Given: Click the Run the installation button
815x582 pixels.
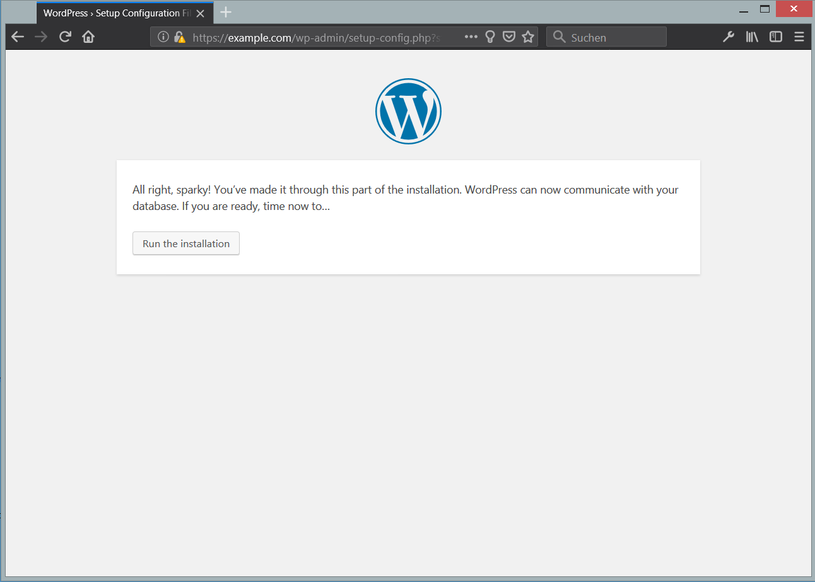Looking at the screenshot, I should pos(186,244).
